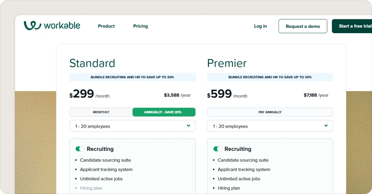The height and width of the screenshot is (194, 372).
Task: Click the $299 /month price
Action: (89, 94)
